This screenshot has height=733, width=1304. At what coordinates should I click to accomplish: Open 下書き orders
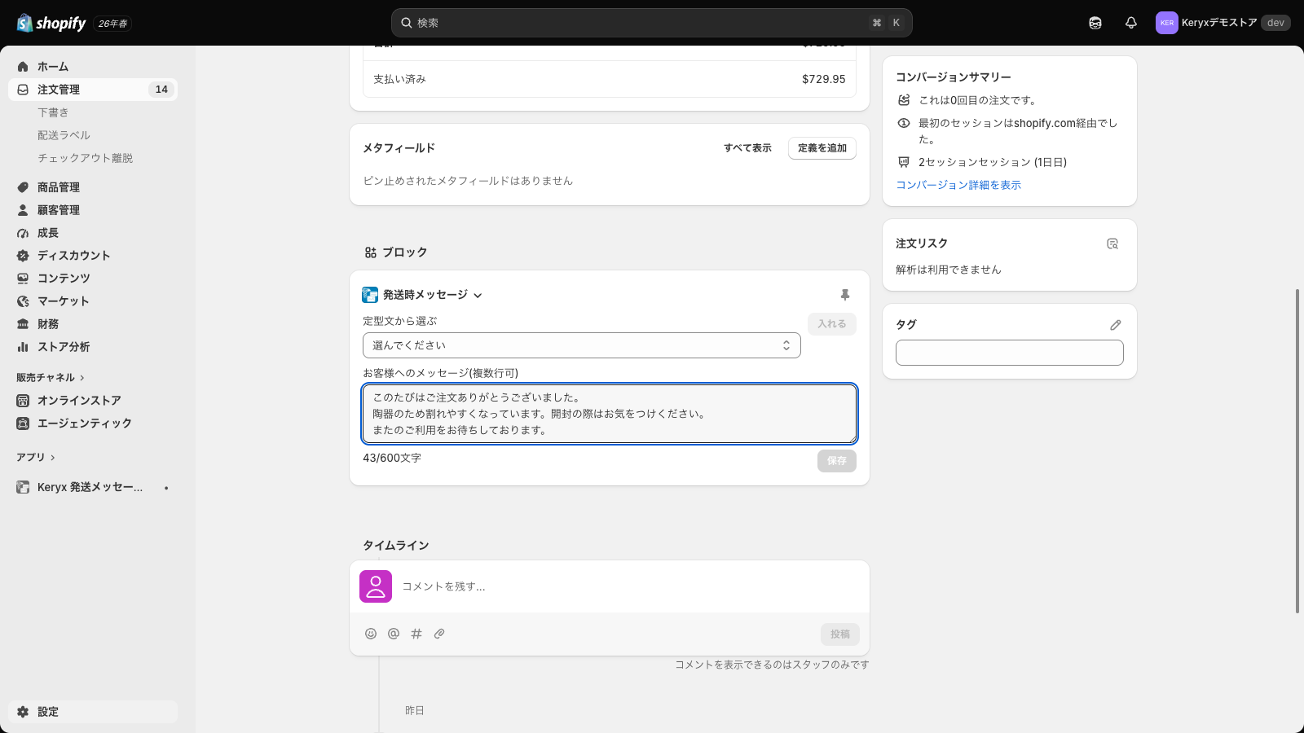[x=53, y=112]
